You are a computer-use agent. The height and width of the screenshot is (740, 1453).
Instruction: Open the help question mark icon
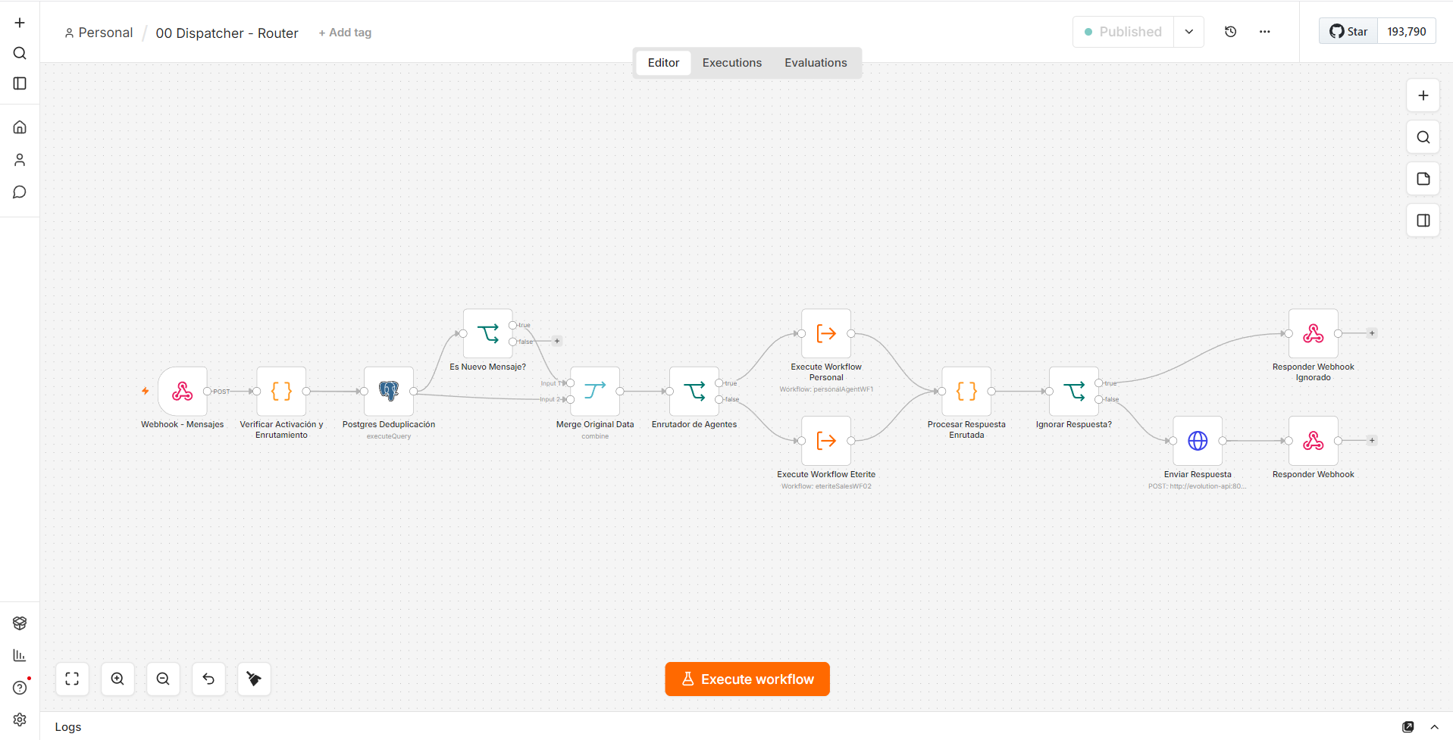pyautogui.click(x=20, y=688)
